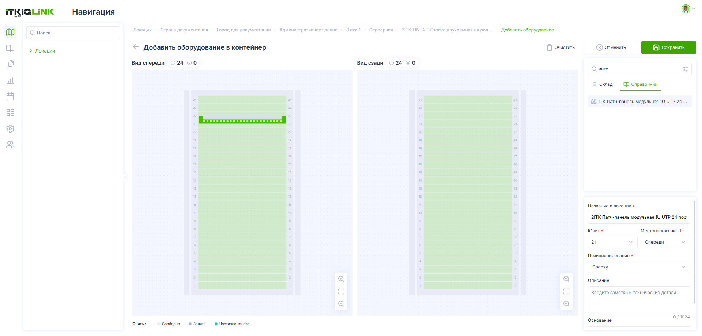Open the Позиционирование dropdown showing Сверху

pos(639,267)
